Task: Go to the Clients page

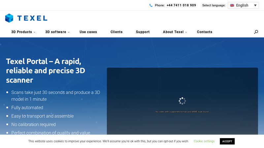Action: (116, 32)
